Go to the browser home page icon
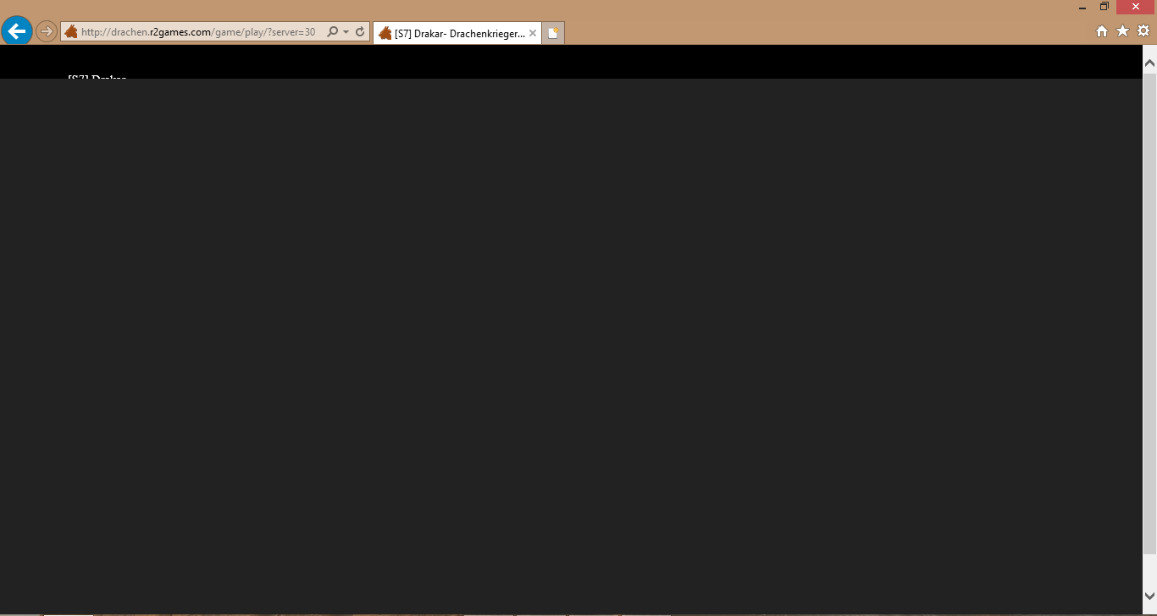Image resolution: width=1157 pixels, height=616 pixels. [x=1102, y=31]
